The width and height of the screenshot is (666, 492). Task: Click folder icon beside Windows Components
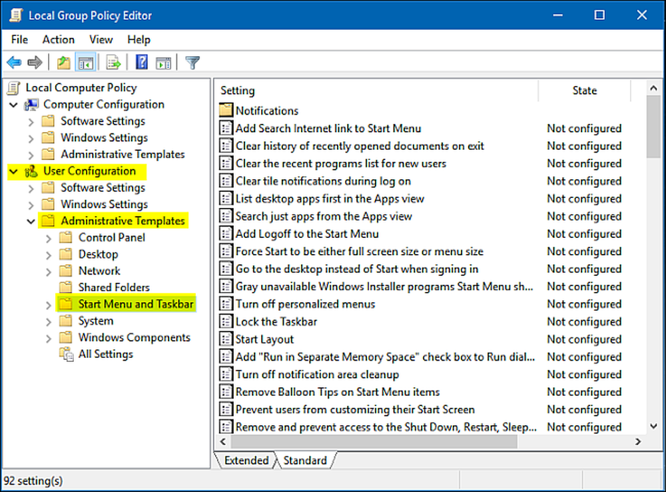[x=65, y=337]
